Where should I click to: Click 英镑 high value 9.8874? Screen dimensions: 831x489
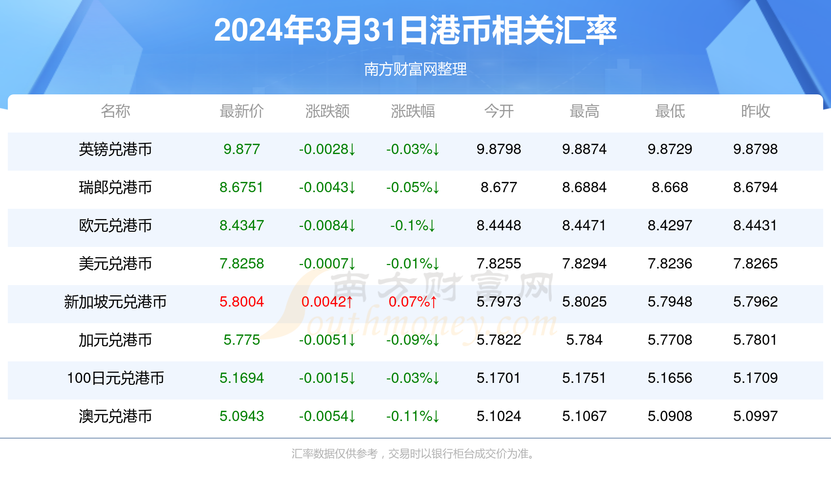point(584,149)
